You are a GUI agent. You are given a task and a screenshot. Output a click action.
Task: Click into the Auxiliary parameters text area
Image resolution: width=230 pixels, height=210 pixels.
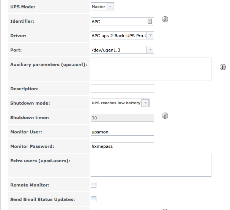[x=151, y=69]
